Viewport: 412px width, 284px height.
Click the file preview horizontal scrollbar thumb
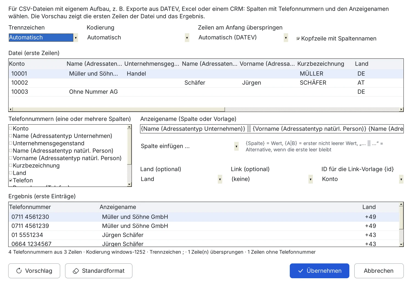119,109
